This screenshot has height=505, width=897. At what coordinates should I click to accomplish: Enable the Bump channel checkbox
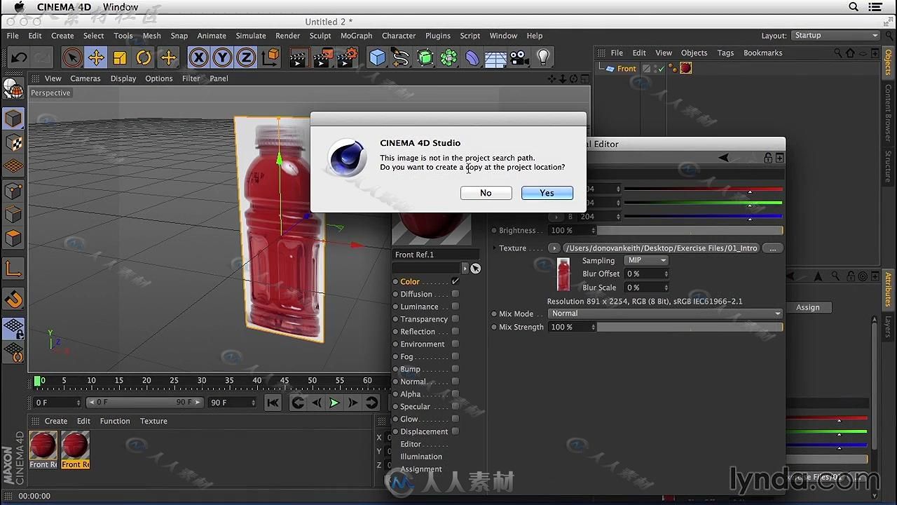coord(456,369)
